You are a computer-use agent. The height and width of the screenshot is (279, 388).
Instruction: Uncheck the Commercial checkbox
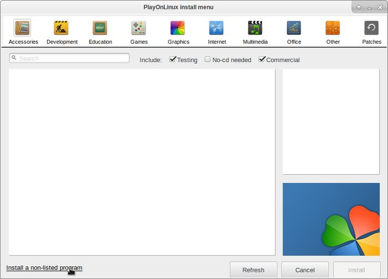(x=262, y=59)
